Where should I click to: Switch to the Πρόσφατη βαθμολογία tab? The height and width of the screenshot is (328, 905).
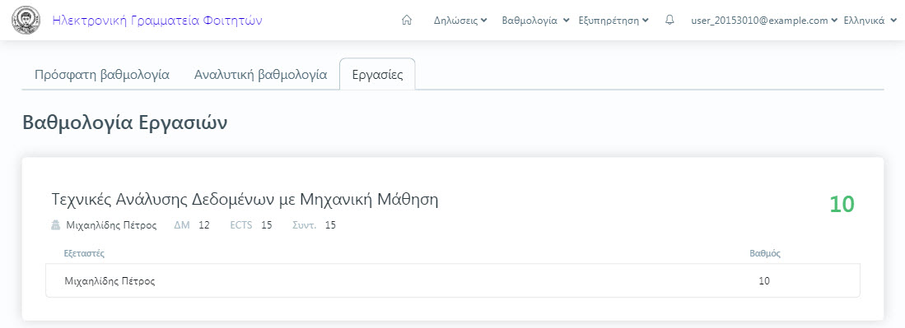point(101,75)
